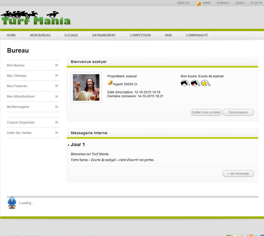Viewport: 264px width, 236px height.
Task: Click the black horse head icon showing 1
Action: pos(184,83)
